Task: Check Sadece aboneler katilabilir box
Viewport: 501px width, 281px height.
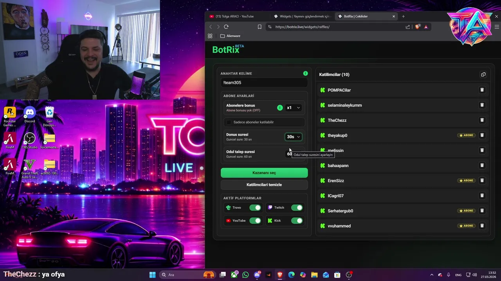Action: [229, 122]
